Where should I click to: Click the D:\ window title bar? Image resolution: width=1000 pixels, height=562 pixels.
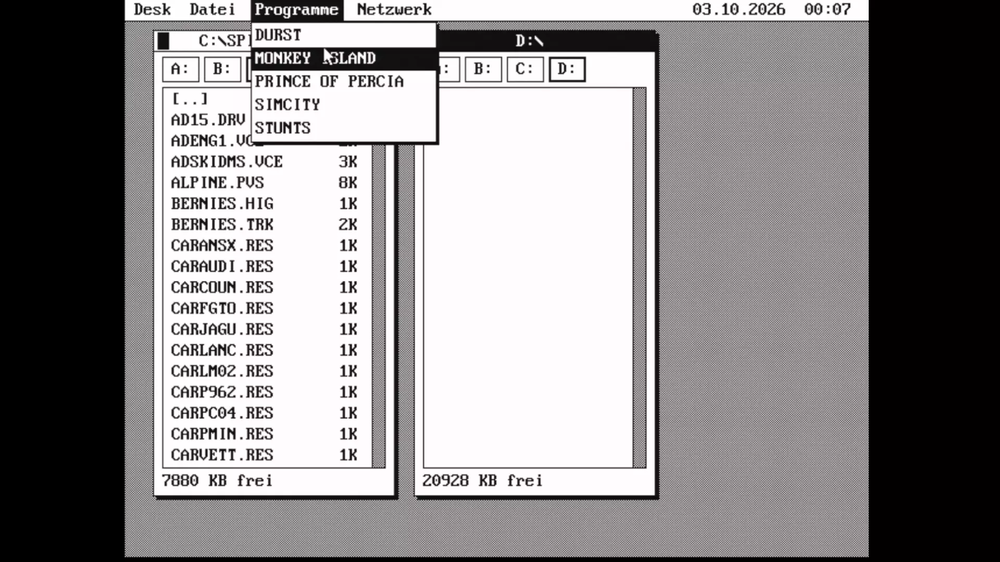[x=547, y=41]
